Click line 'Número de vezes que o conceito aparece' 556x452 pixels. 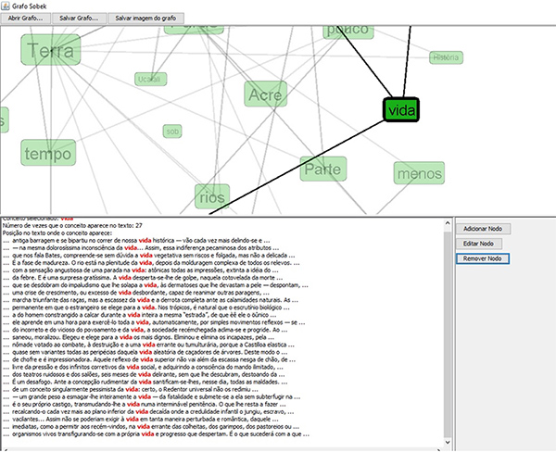coord(72,225)
